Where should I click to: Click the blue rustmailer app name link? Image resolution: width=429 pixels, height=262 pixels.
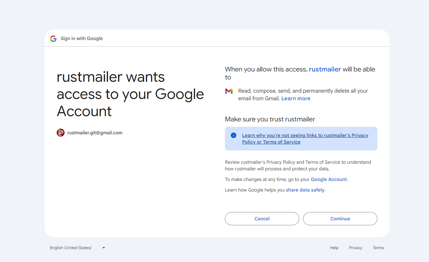[x=325, y=69]
